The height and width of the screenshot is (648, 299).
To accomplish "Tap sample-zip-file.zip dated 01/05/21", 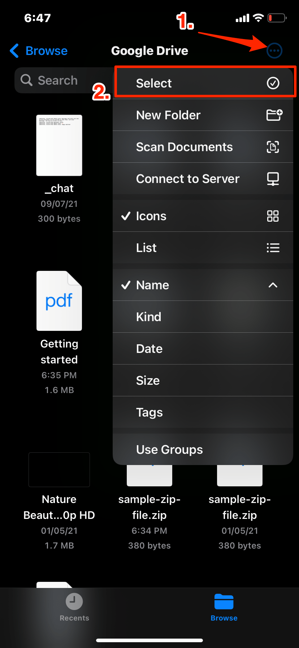I will pyautogui.click(x=240, y=507).
